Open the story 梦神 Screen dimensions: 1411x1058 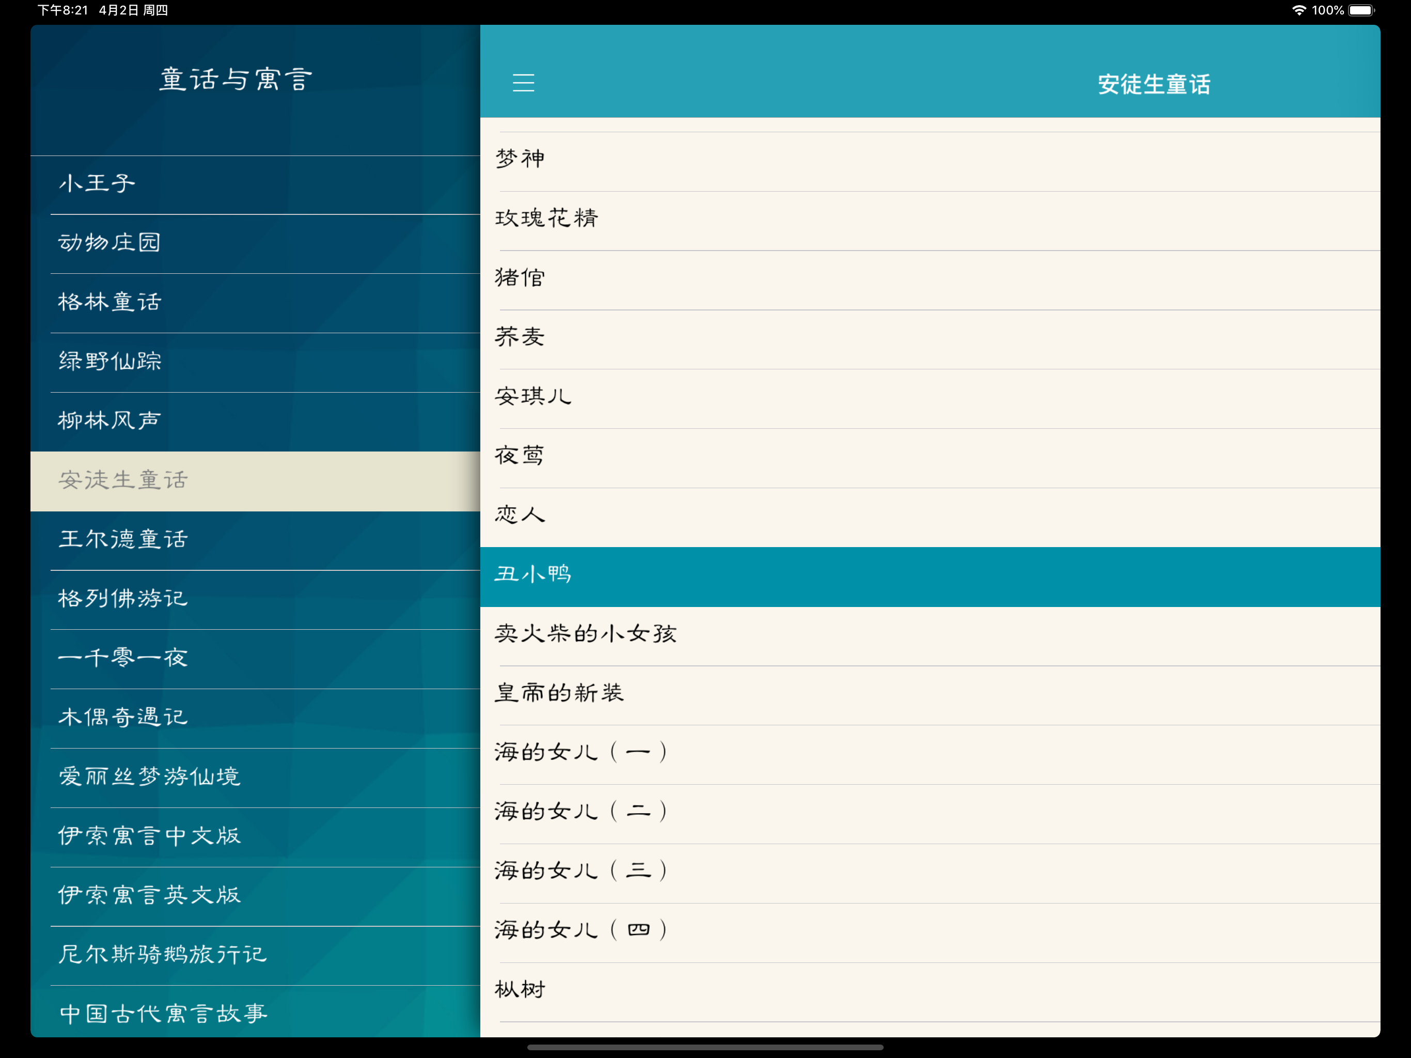click(x=930, y=162)
